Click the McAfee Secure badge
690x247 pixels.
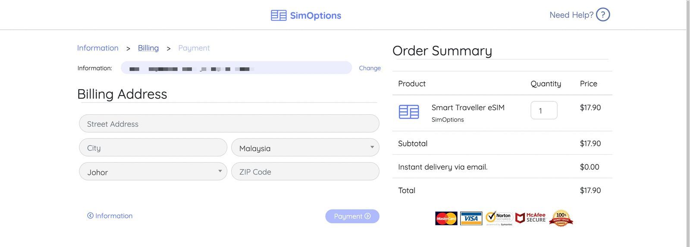531,218
